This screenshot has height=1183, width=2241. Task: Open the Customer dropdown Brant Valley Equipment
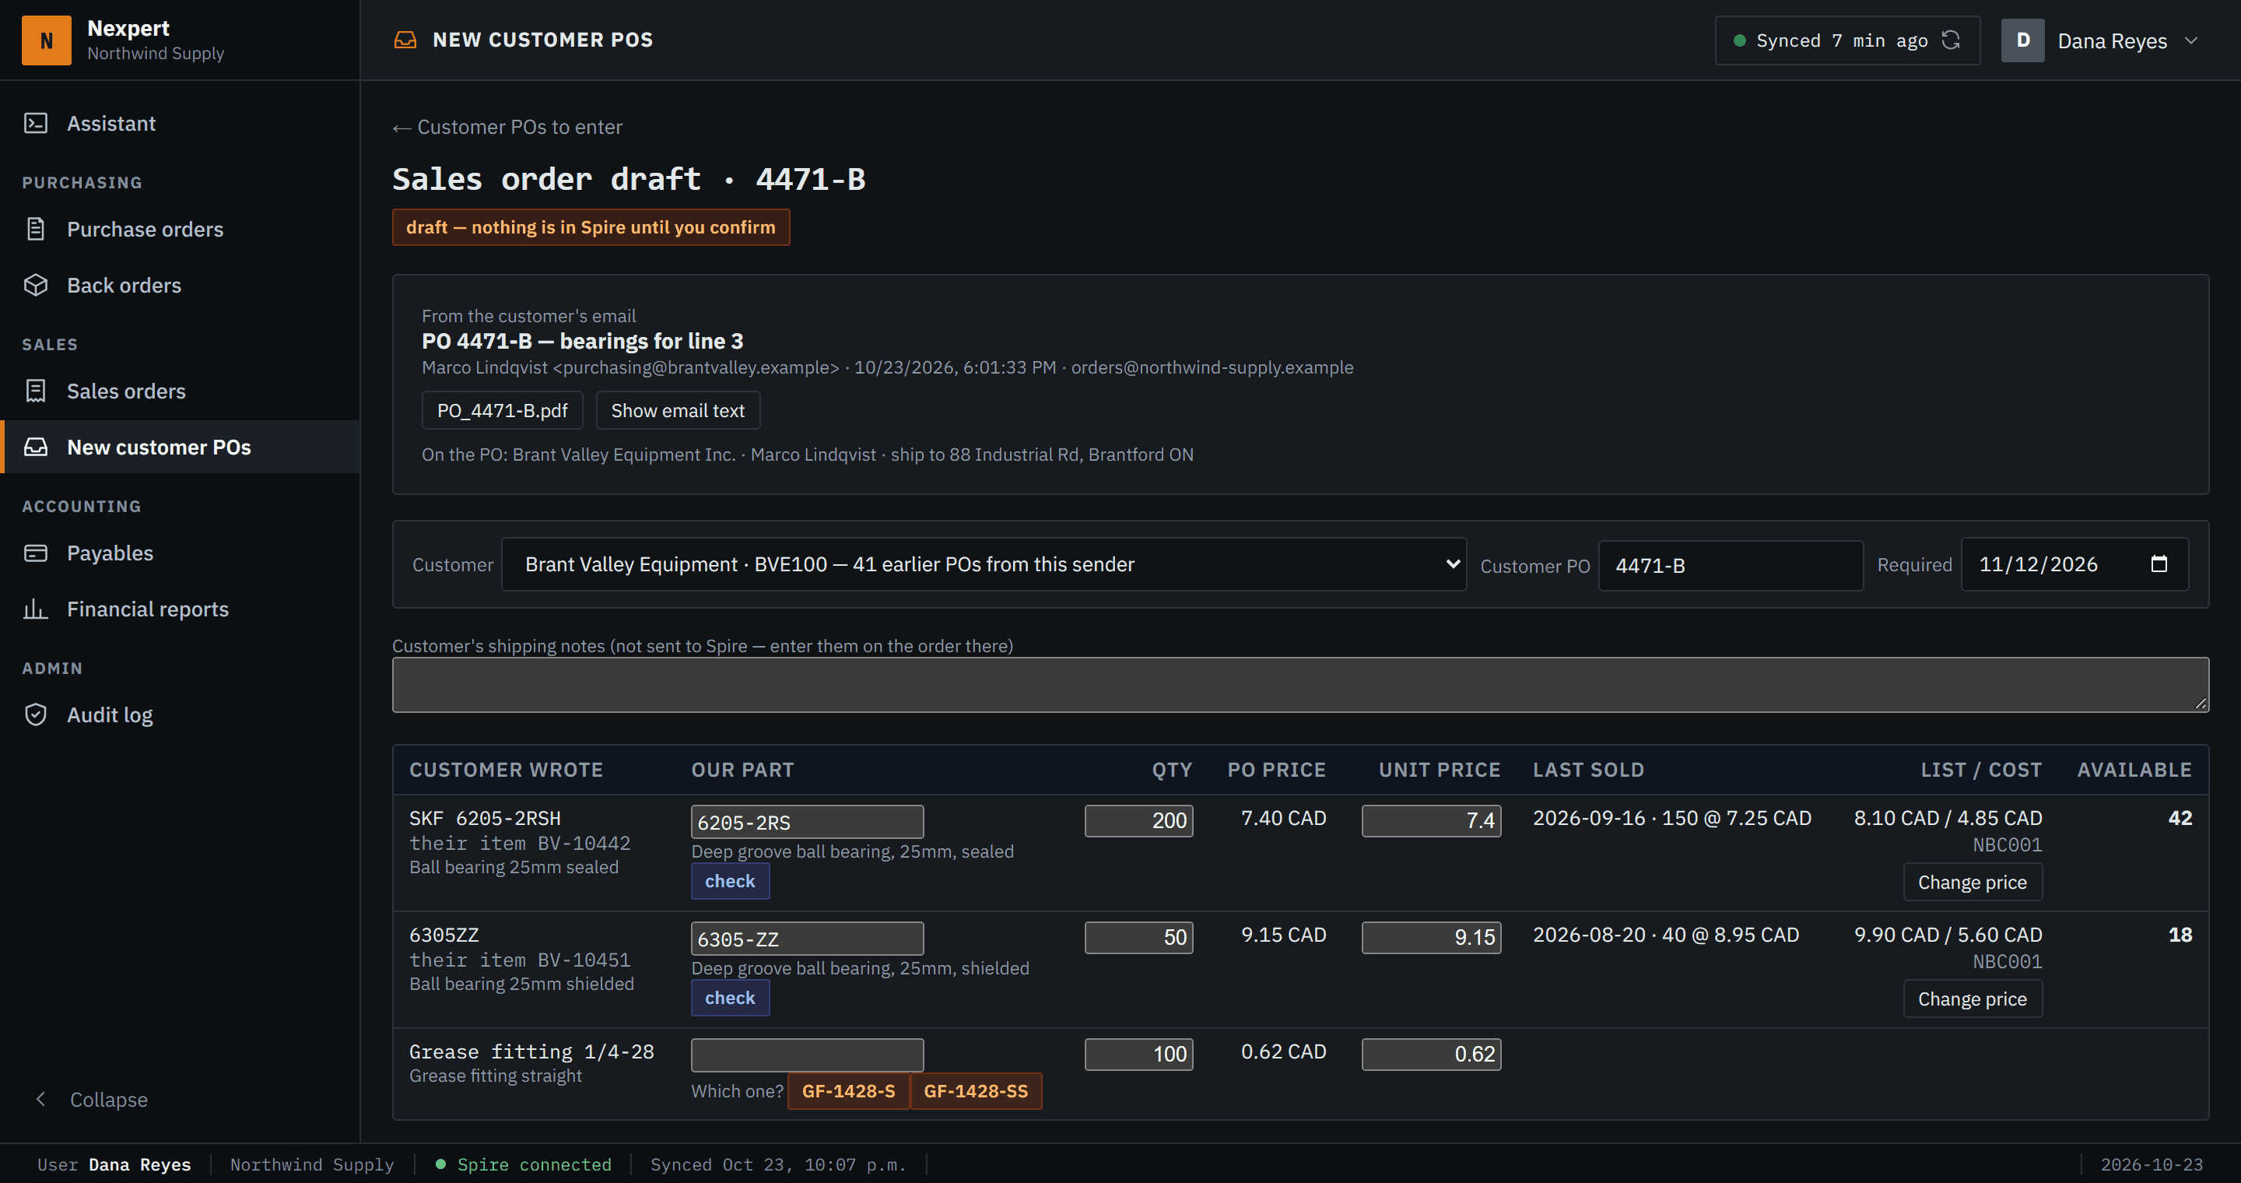[983, 564]
